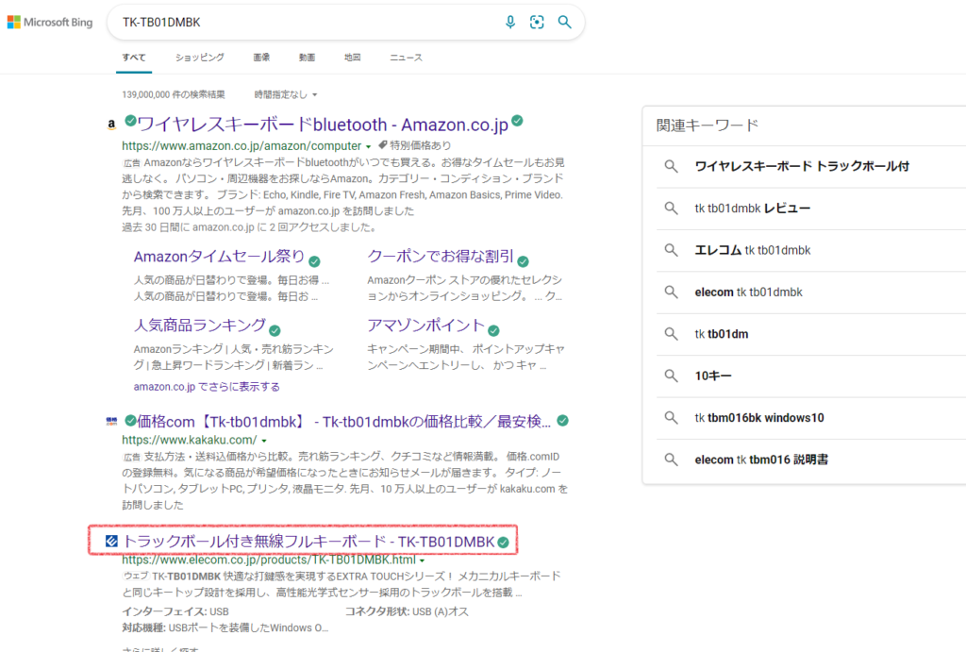Click the verified badge after TK-TB01DMBK result title
Viewport: 966px width, 652px height.
[x=504, y=543]
